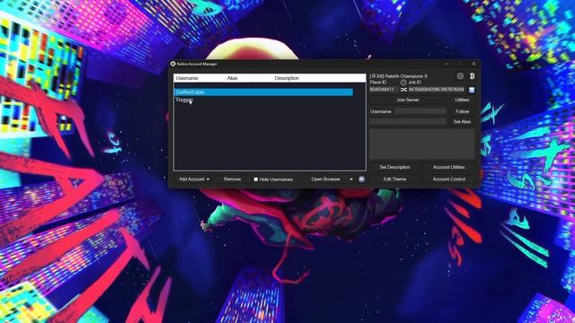Click the round Discord icon near Open Browser
Image resolution: width=575 pixels, height=323 pixels.
[x=361, y=179]
